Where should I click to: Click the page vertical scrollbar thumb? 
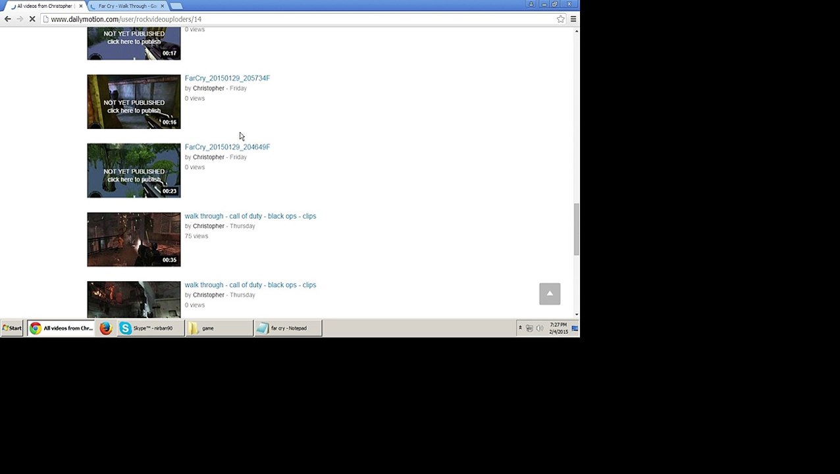click(x=576, y=229)
